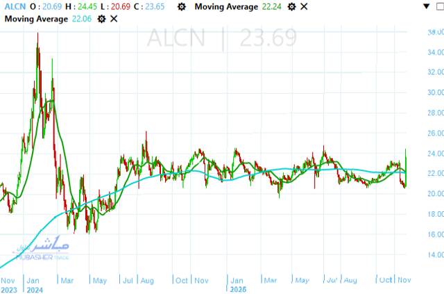Click the 30.00 price axis label
Image resolution: width=444 pixels, height=294 pixels.
435,92
